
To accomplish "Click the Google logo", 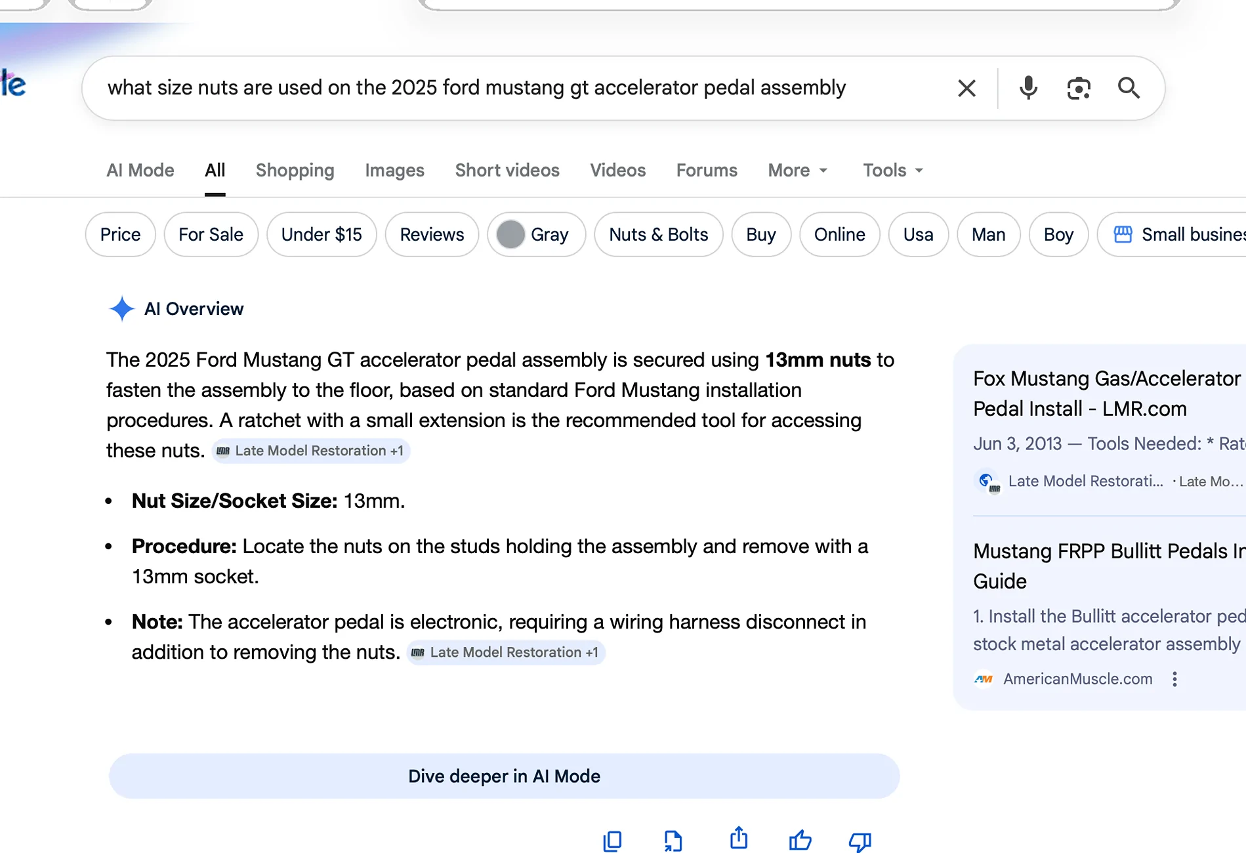I will click(13, 85).
